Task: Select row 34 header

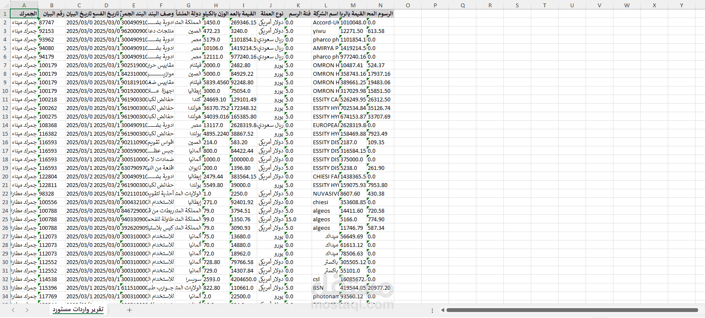Action: (x=5, y=296)
